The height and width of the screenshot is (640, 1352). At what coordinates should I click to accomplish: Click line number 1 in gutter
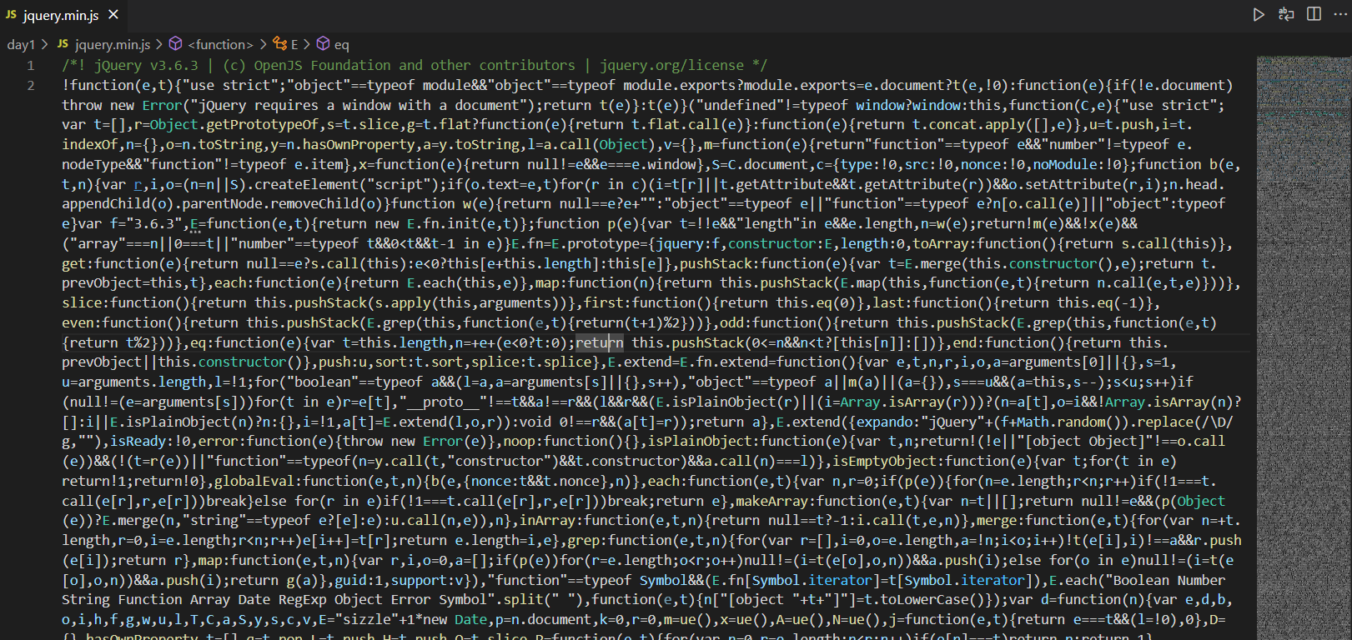[x=31, y=65]
